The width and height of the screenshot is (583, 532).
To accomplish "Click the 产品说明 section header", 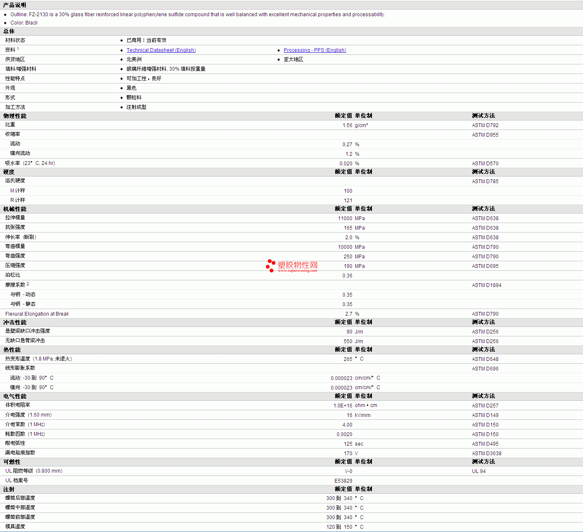I will coord(15,5).
